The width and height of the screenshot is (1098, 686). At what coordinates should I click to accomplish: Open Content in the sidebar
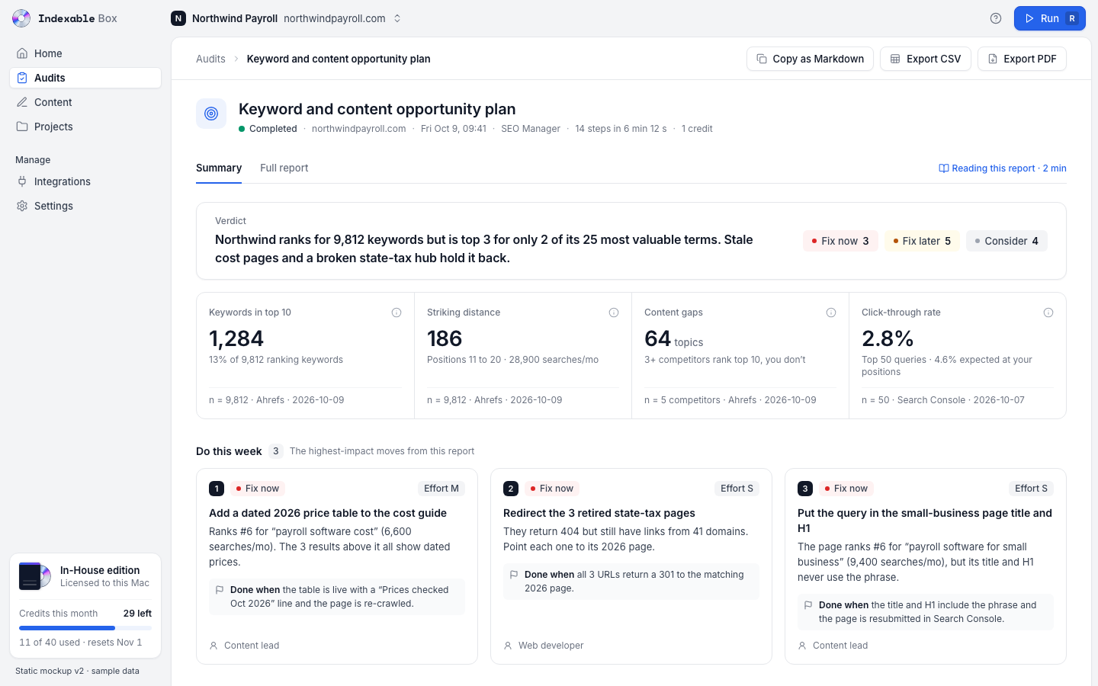(x=85, y=102)
